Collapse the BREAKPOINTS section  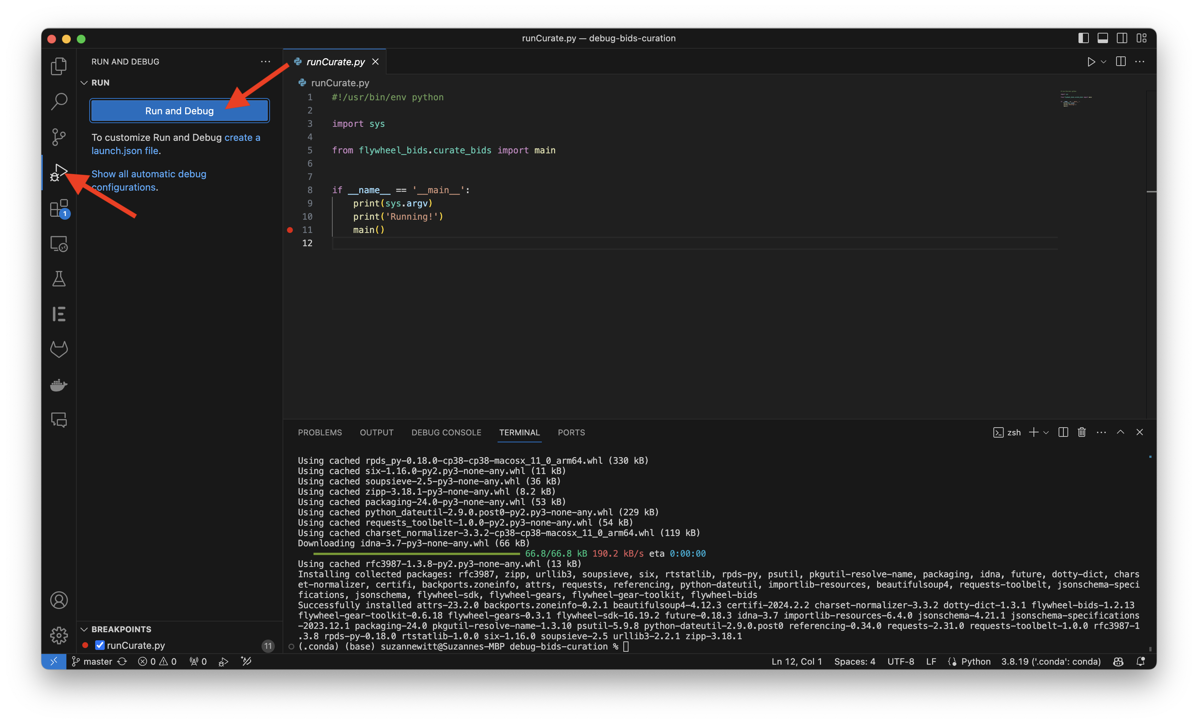pos(116,629)
